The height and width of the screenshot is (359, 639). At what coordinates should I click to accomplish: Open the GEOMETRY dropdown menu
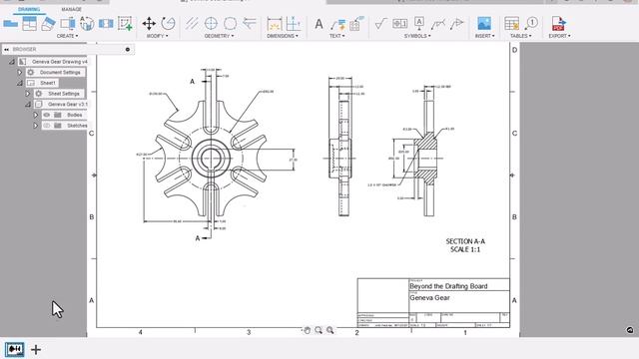(220, 36)
